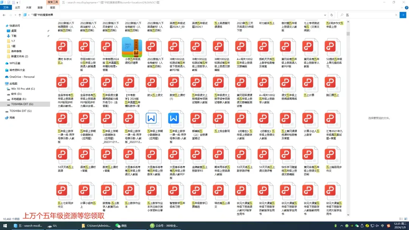Click the search box containing 五
This screenshot has width=409, height=230.
tap(368, 15)
